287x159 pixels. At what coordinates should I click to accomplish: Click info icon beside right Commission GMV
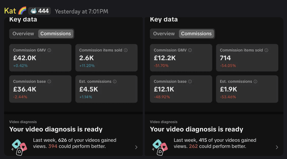pyautogui.click(x=190, y=50)
